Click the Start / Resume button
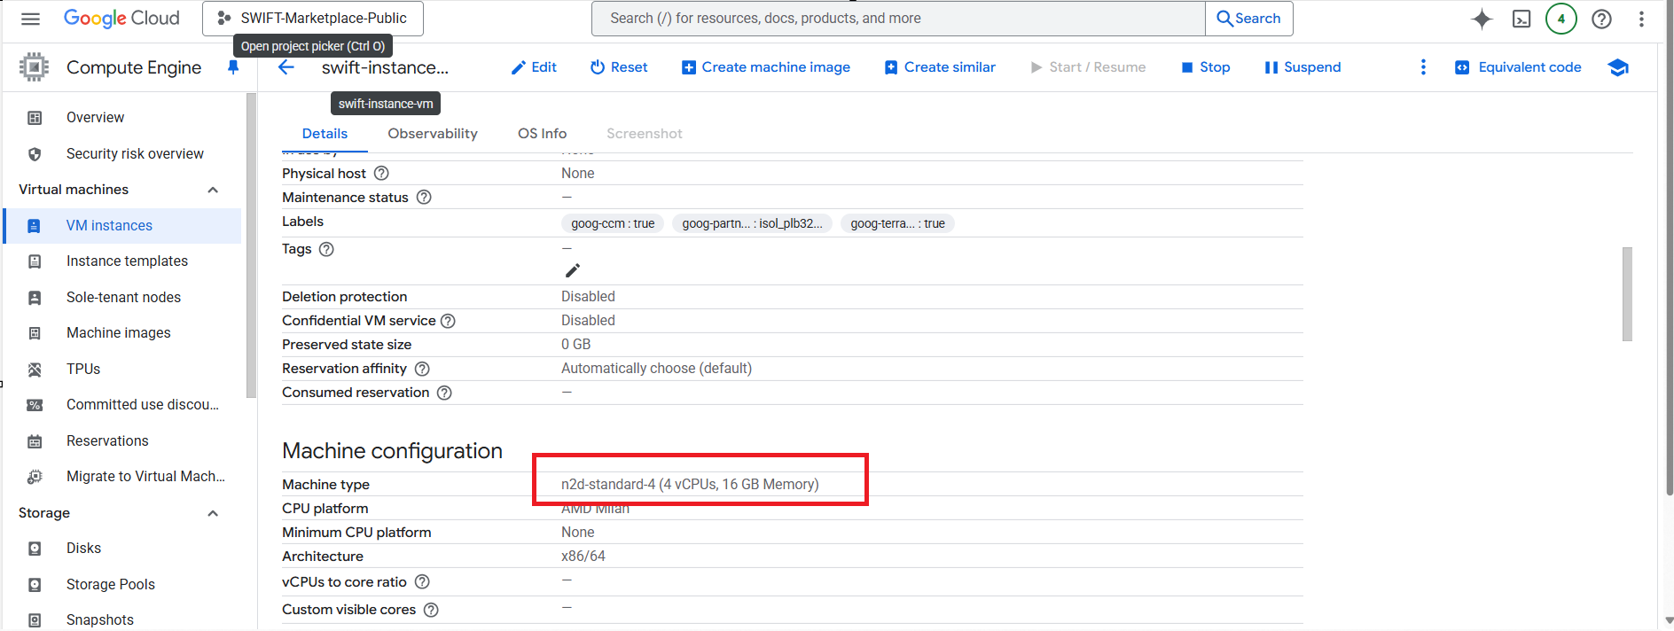 click(x=1088, y=67)
